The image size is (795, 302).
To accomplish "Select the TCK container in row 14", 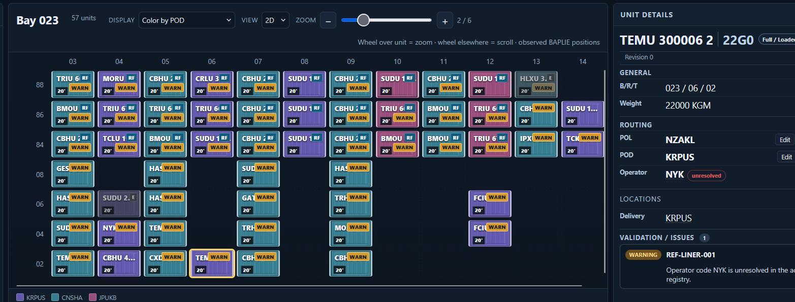I will coord(583,144).
